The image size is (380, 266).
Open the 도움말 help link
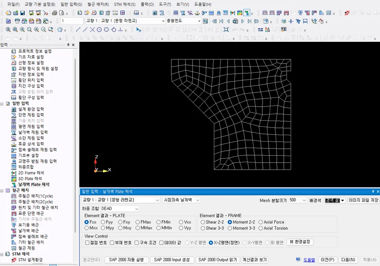coord(309,260)
